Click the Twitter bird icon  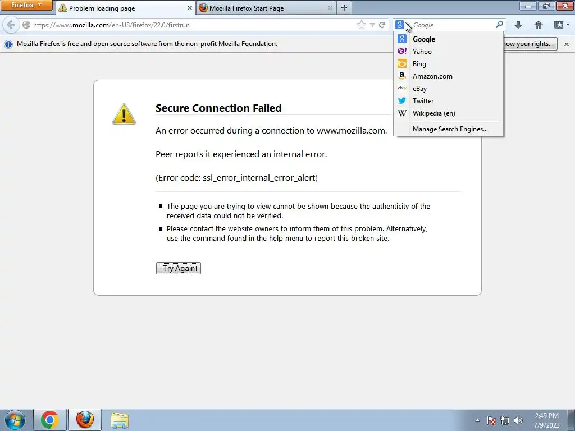click(x=402, y=101)
